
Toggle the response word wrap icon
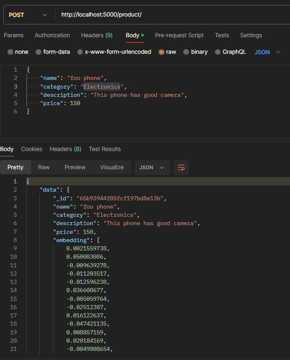[181, 168]
